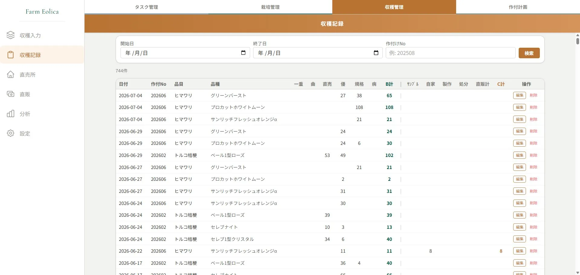Click the page vertical scrollbar thumb

click(578, 41)
